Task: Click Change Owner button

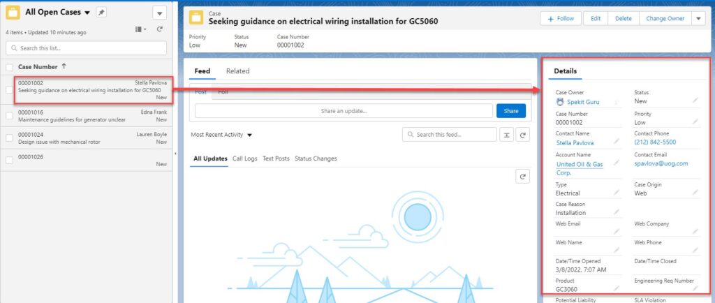Action: point(665,19)
